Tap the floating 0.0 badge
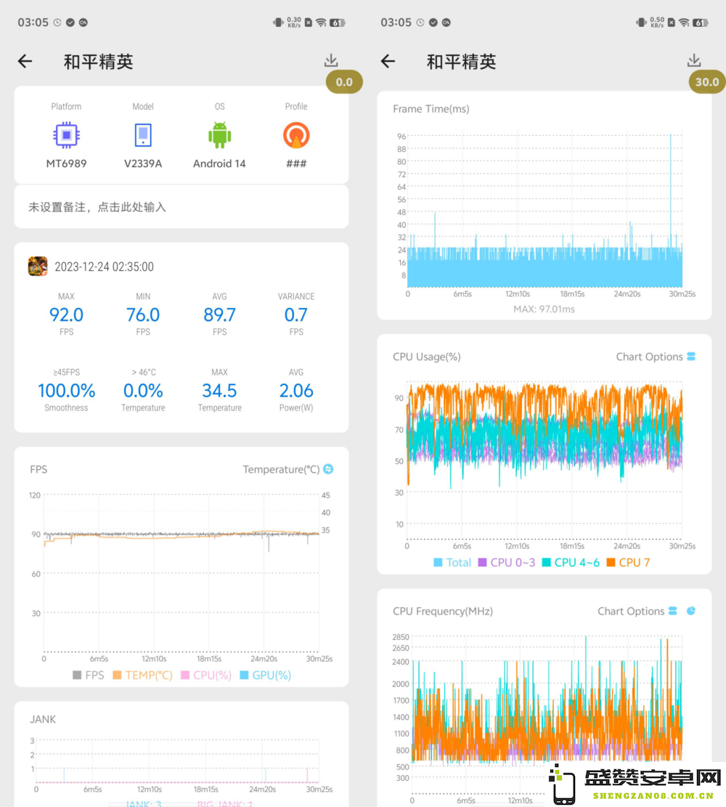Image resolution: width=726 pixels, height=807 pixels. (x=344, y=82)
